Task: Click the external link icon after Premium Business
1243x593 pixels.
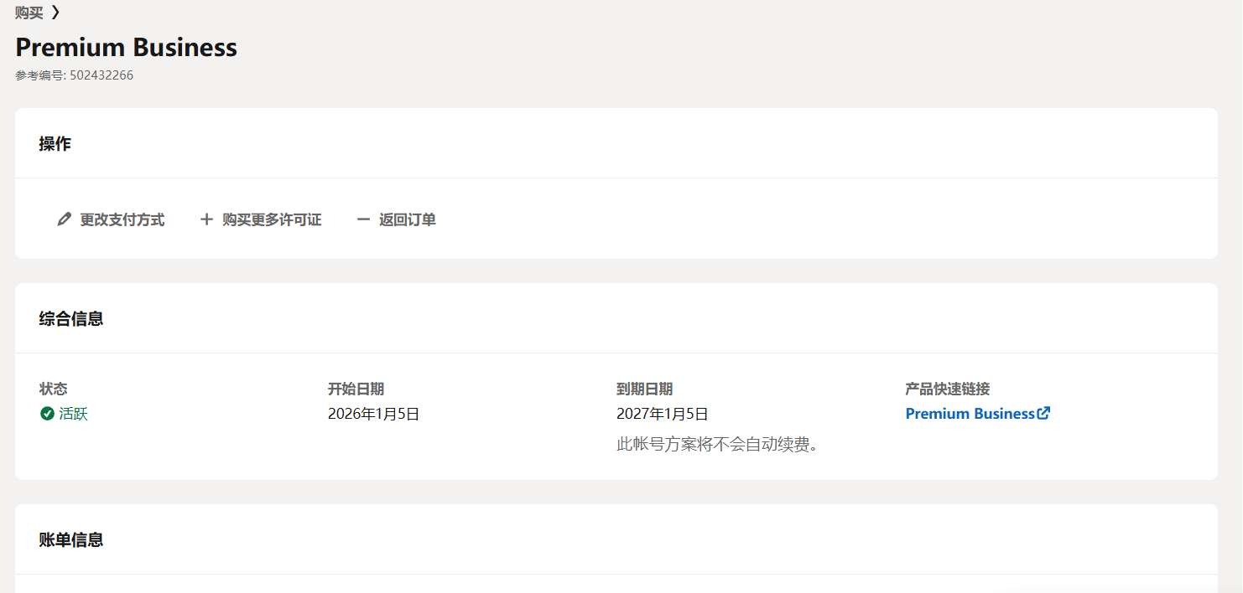Action: click(x=1043, y=413)
